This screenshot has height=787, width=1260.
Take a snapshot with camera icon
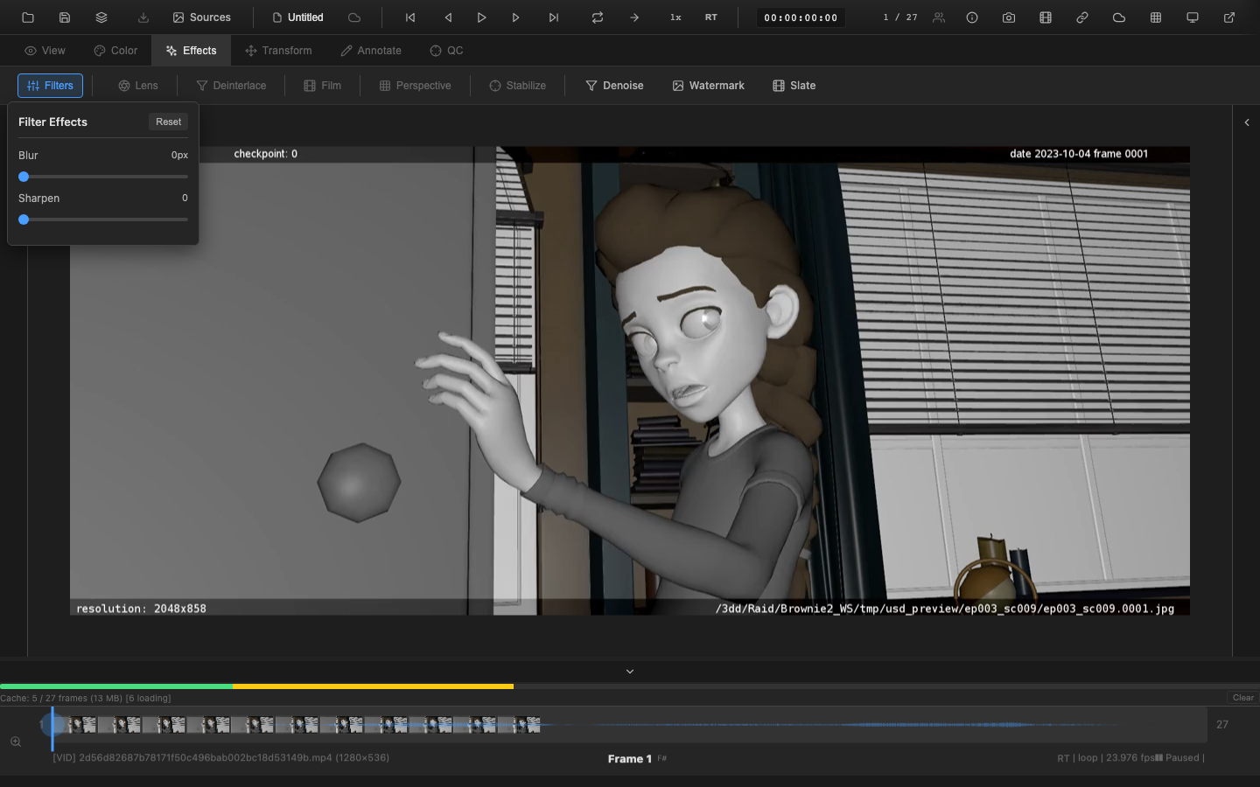(x=1009, y=17)
